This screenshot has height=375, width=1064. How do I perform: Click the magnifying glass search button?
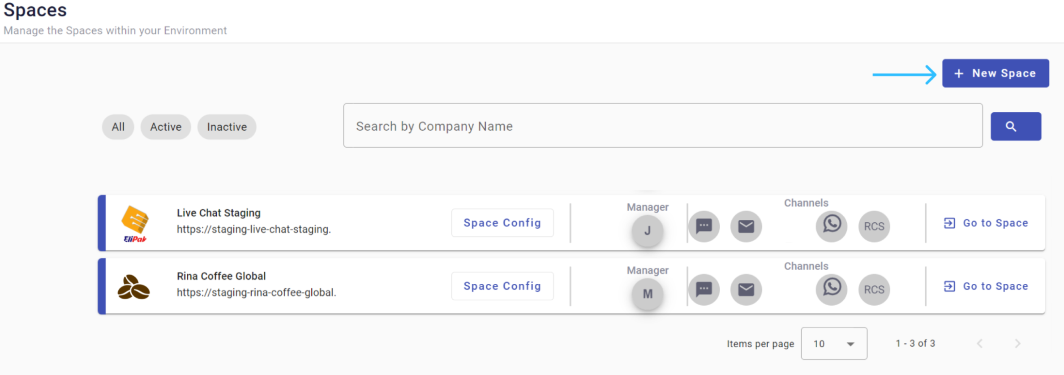point(1016,126)
